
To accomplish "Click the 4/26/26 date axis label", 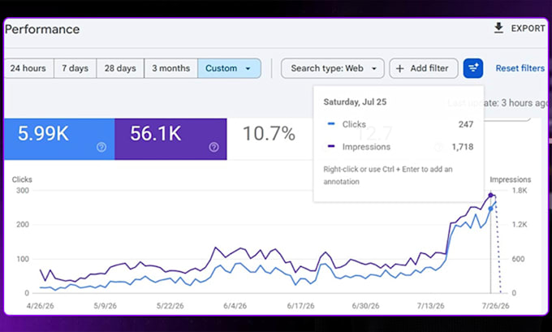I will 40,305.
